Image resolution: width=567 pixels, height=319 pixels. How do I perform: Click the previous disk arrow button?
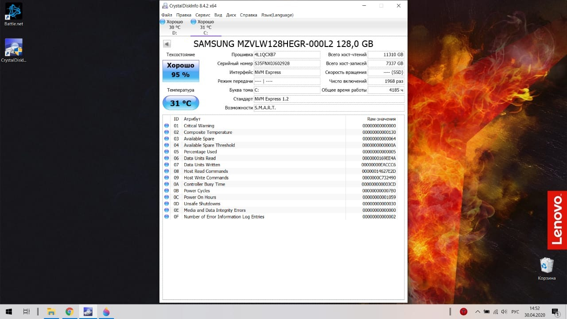(167, 44)
